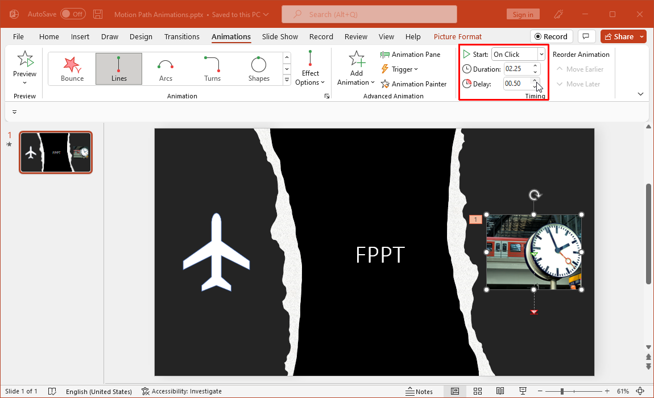
Task: Switch to the Home tab
Action: [x=49, y=37]
